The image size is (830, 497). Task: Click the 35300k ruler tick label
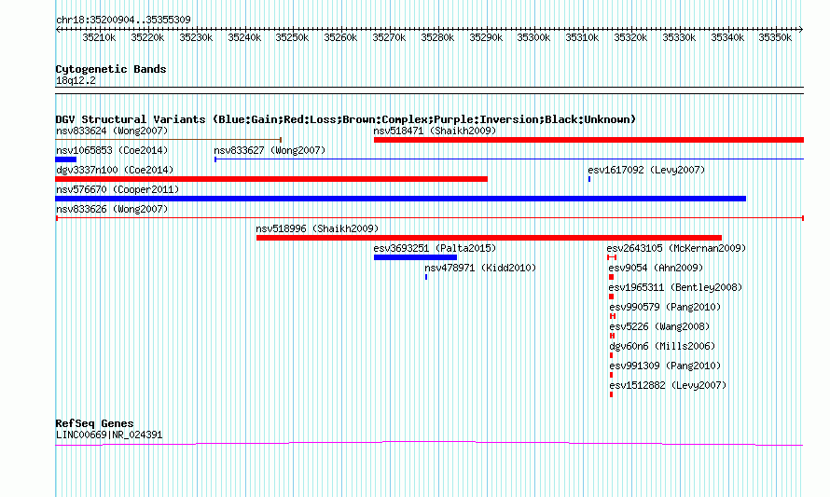[533, 37]
